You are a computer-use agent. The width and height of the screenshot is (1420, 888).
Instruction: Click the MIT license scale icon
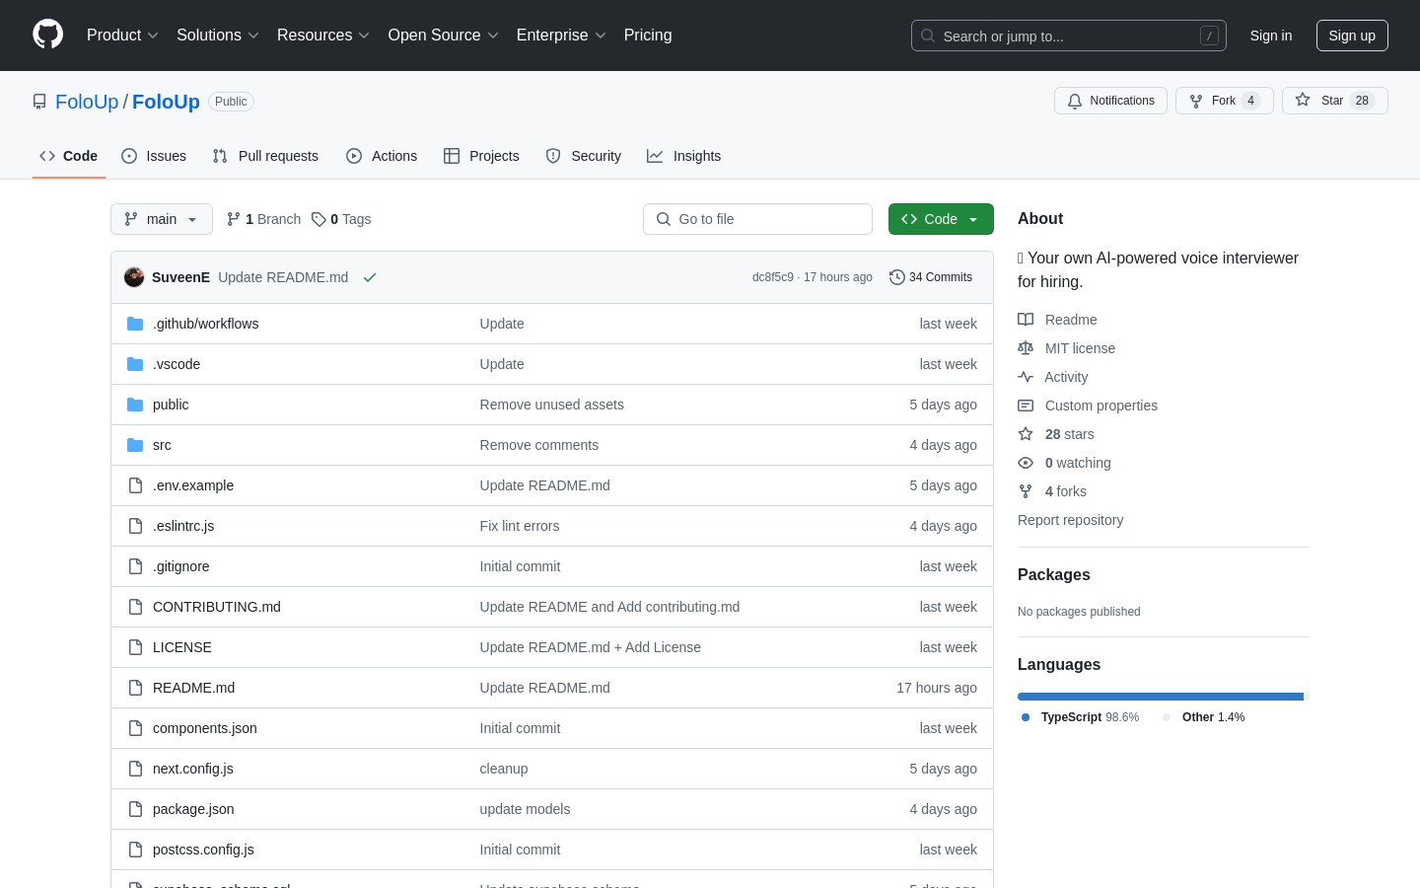click(x=1026, y=348)
